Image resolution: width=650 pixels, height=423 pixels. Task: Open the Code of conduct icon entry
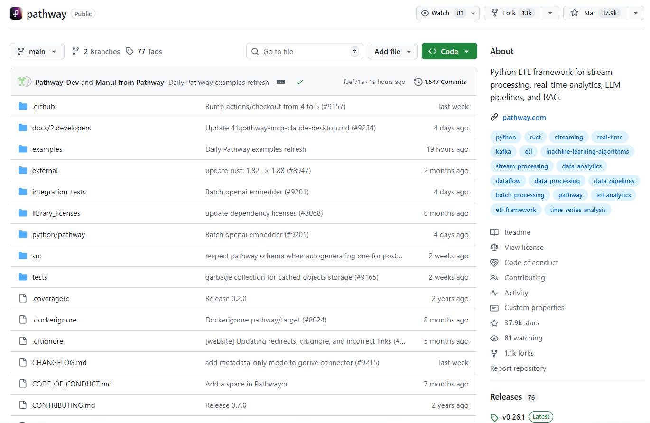pos(494,262)
